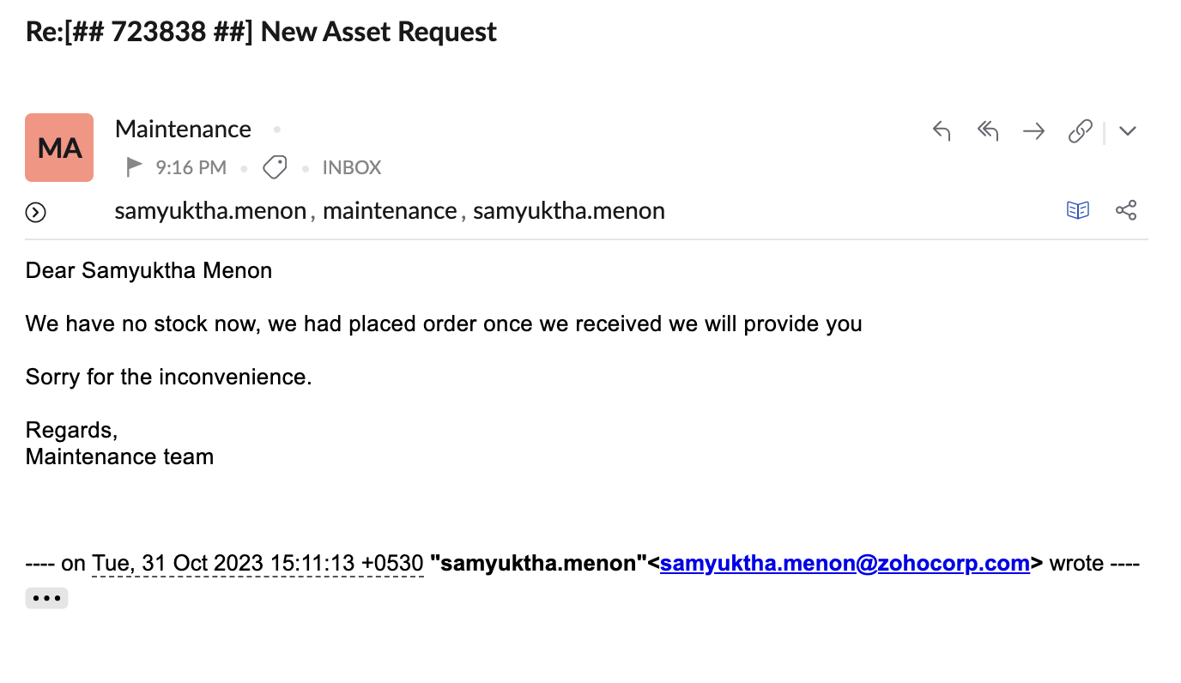This screenshot has width=1181, height=683.
Task: Click the permalink chain icon
Action: point(1080,131)
